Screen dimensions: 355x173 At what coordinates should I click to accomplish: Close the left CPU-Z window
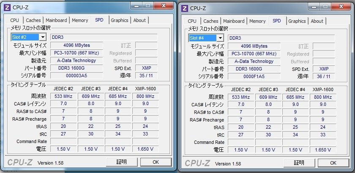point(164,6)
